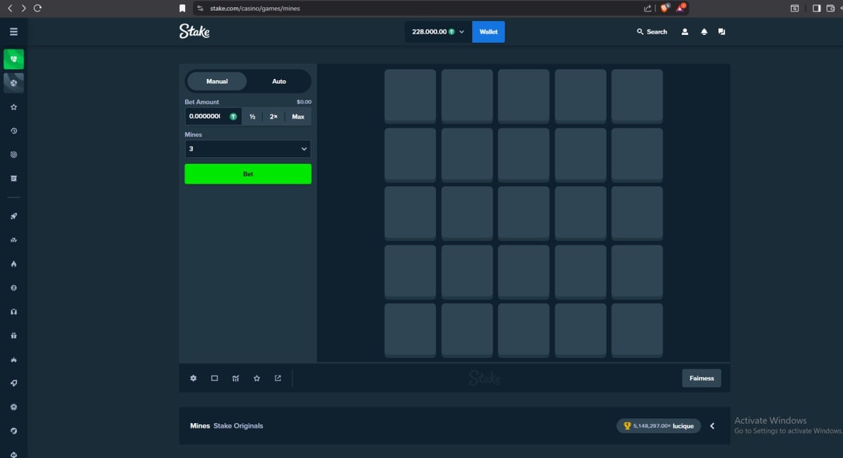The image size is (843, 458).
Task: Enable theatre mode below the grid
Action: [214, 378]
